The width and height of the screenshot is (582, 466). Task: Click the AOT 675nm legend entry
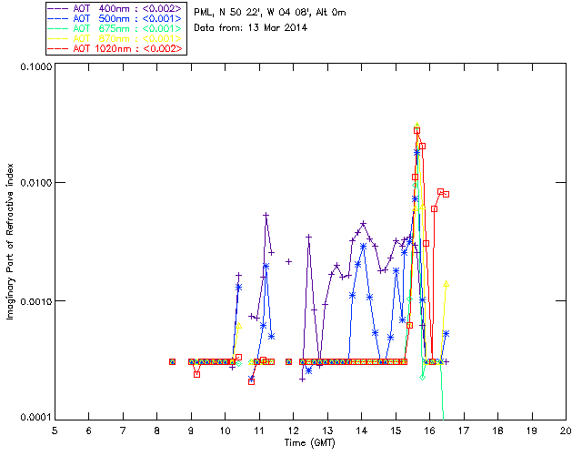115,28
